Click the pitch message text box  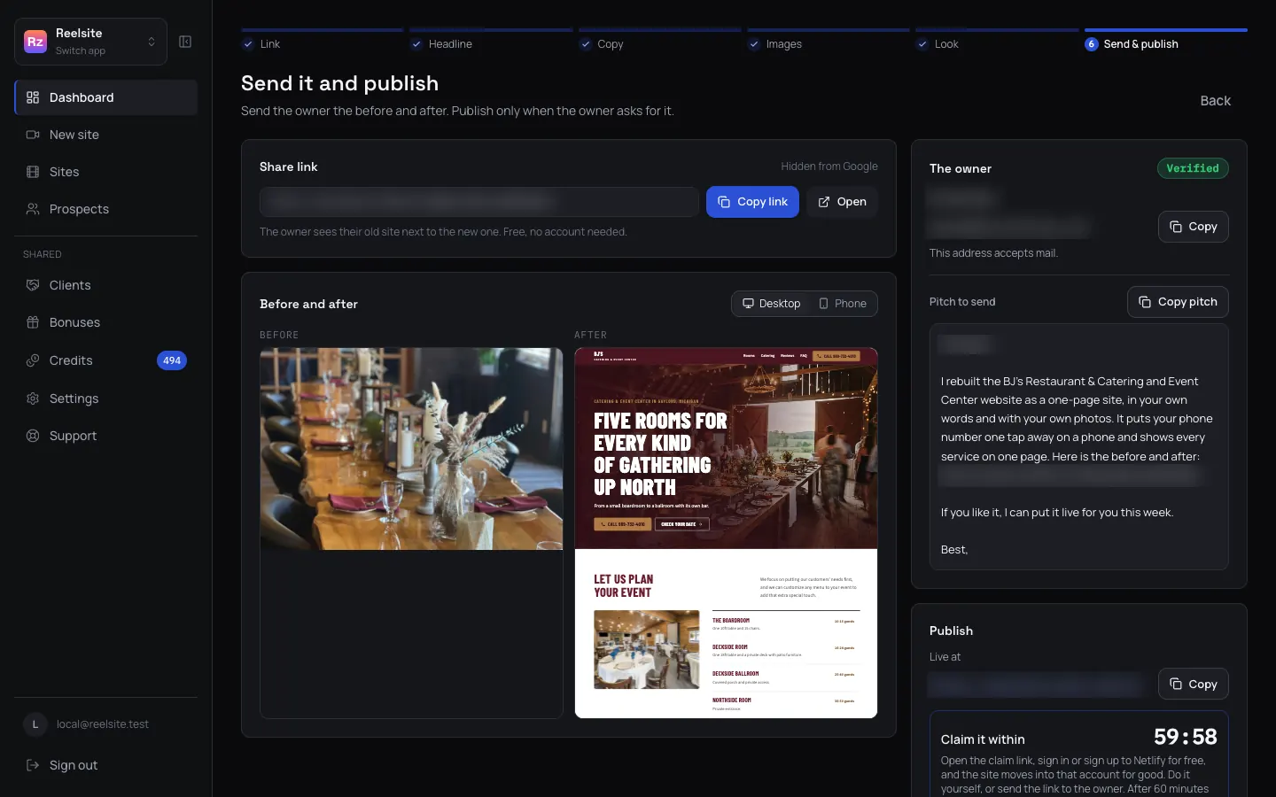point(1078,447)
